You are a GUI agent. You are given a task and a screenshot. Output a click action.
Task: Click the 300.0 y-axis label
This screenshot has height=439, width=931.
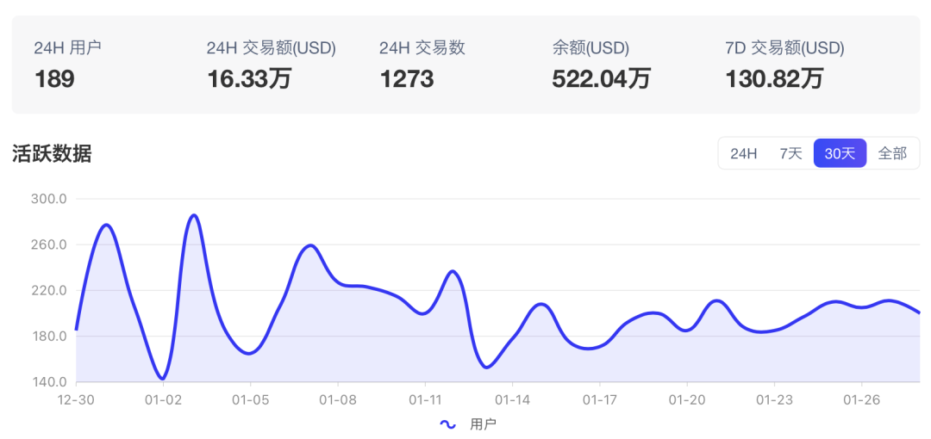[x=48, y=199]
